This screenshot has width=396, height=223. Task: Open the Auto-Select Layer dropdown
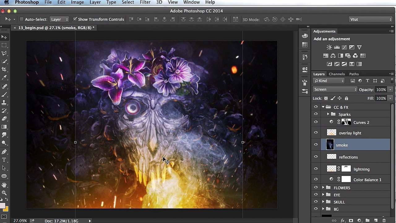[60, 19]
